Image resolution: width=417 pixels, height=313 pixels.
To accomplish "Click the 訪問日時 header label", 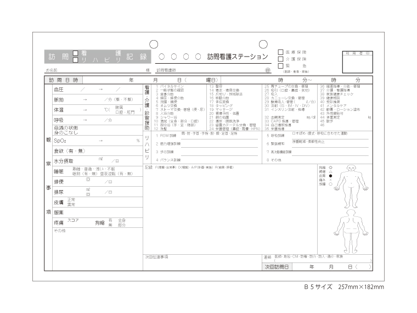I will pos(64,80).
